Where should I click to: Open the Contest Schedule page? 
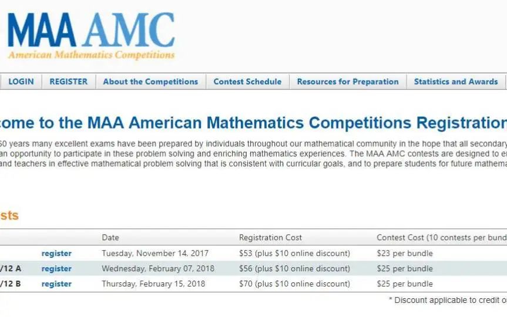(x=247, y=82)
